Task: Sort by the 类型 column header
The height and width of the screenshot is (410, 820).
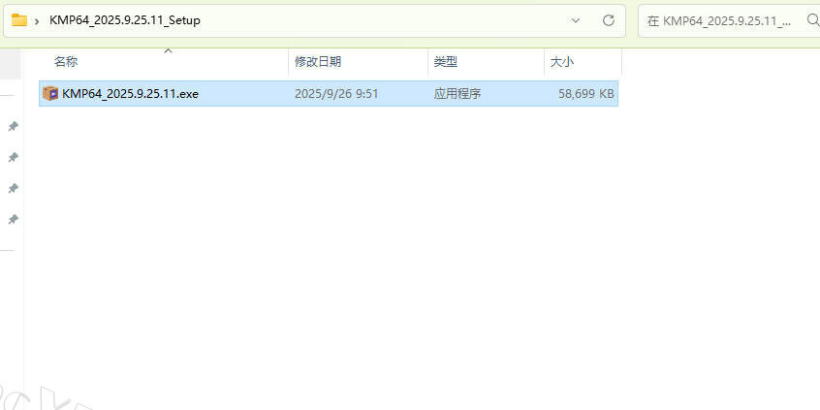Action: [445, 62]
